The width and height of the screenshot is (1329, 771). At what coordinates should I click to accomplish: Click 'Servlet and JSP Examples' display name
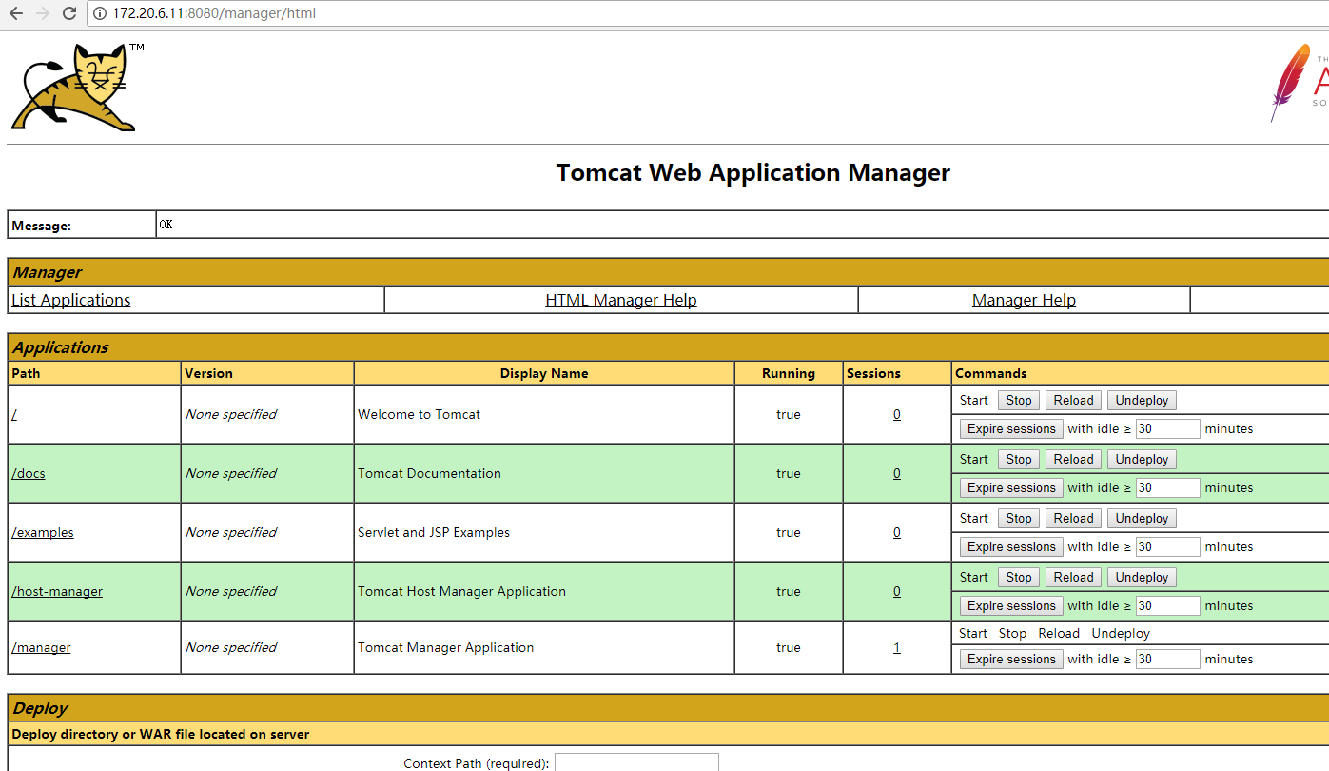434,532
